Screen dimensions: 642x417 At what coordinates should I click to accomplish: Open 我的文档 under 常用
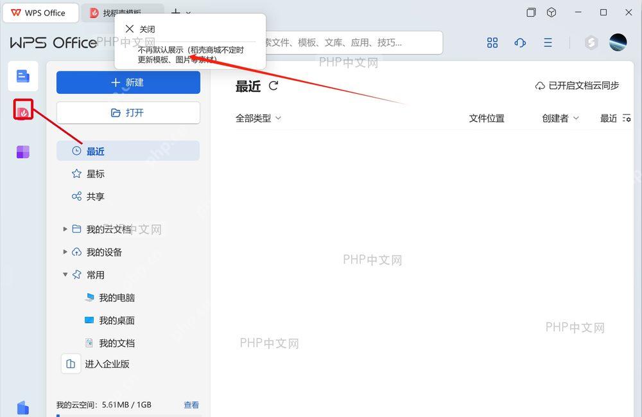(x=110, y=343)
